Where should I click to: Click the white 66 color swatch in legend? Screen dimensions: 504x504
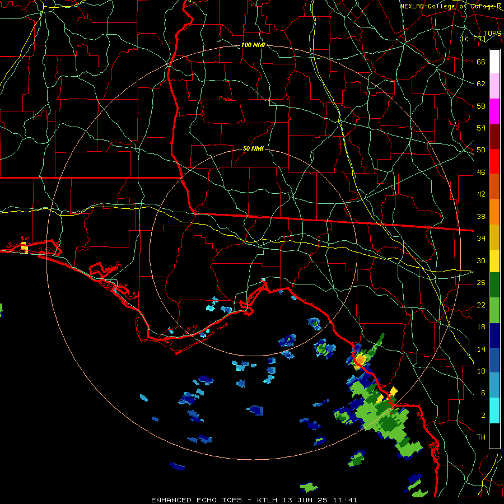494,62
